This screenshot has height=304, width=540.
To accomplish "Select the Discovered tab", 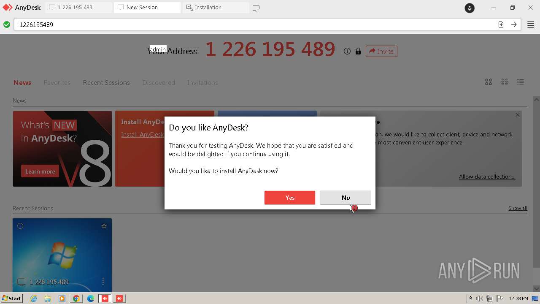I will click(x=159, y=82).
